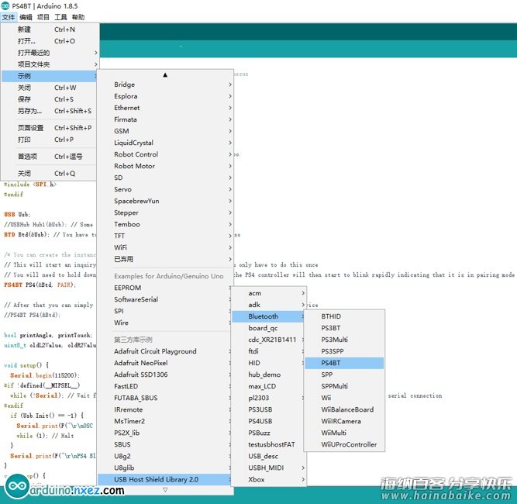The width and height of the screenshot is (517, 504).
Task: Open Wire examples
Action: click(x=165, y=323)
